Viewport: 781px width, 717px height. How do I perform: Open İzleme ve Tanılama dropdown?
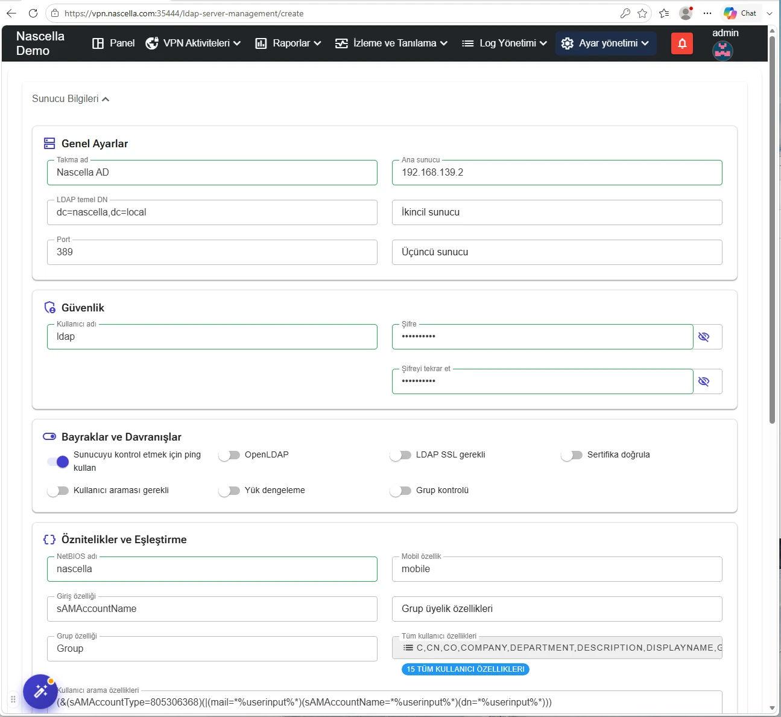[391, 43]
